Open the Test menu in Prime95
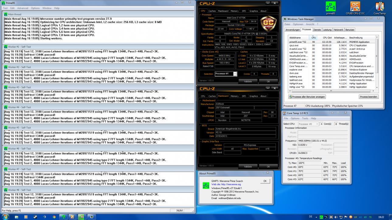Viewport: 392px width, 220px height. click(5, 8)
